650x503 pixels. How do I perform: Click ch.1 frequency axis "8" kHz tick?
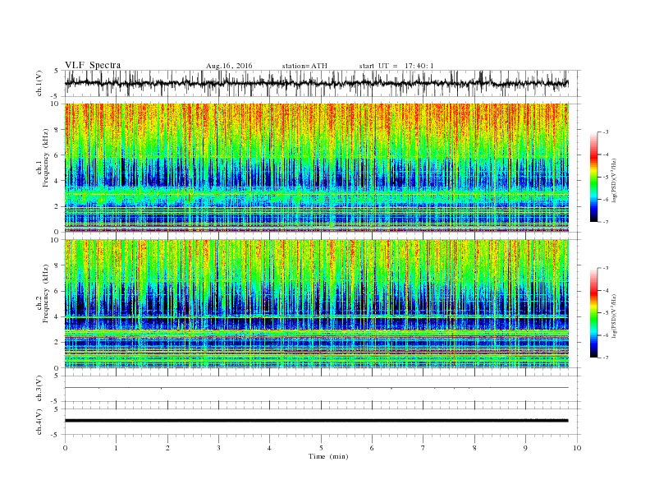(x=57, y=130)
